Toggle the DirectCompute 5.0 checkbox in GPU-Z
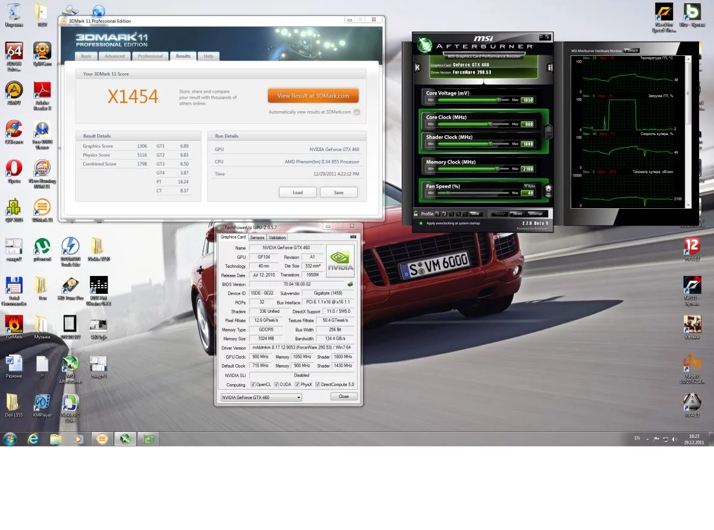 pos(318,385)
